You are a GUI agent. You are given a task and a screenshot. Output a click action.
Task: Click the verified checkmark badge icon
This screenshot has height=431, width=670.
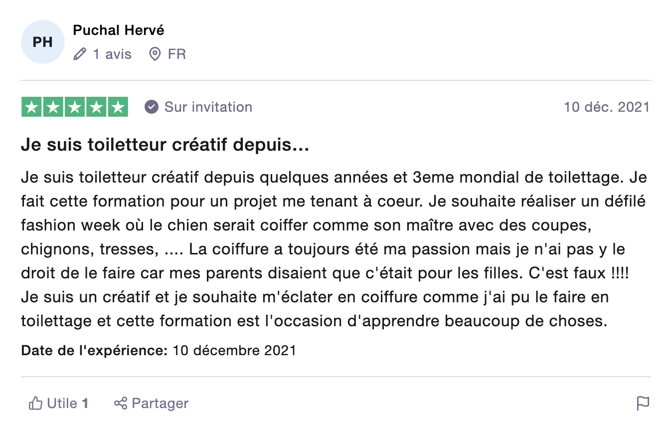pos(152,107)
